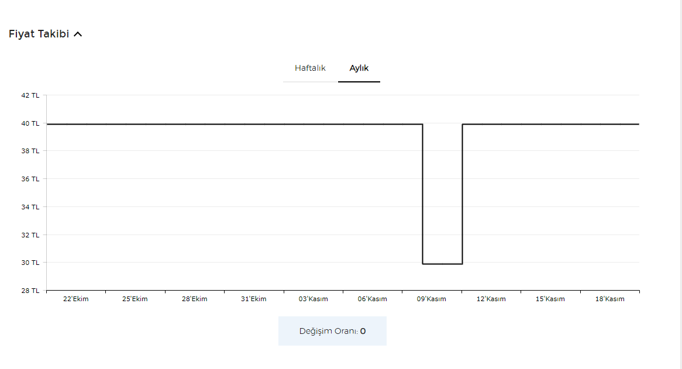This screenshot has height=369, width=682.
Task: Select the Aylık tab
Action: point(359,68)
